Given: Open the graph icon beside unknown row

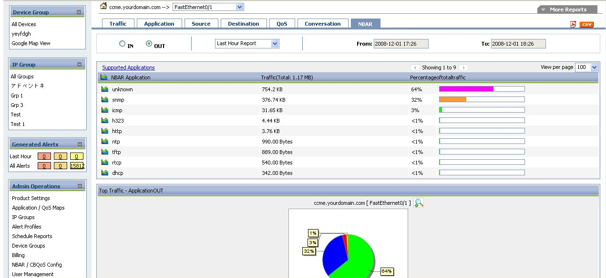Looking at the screenshot, I should pos(105,89).
